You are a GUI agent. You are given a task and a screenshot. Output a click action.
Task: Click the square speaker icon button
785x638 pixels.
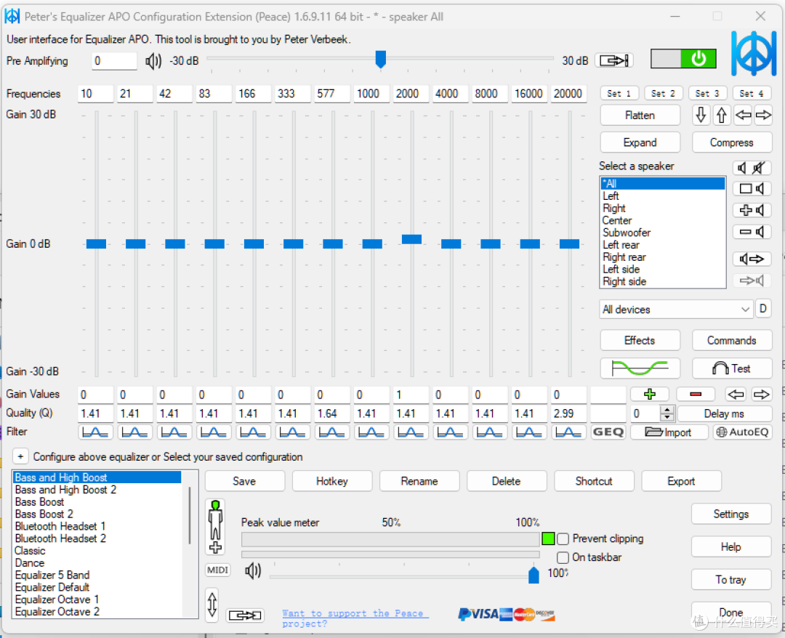pyautogui.click(x=752, y=189)
